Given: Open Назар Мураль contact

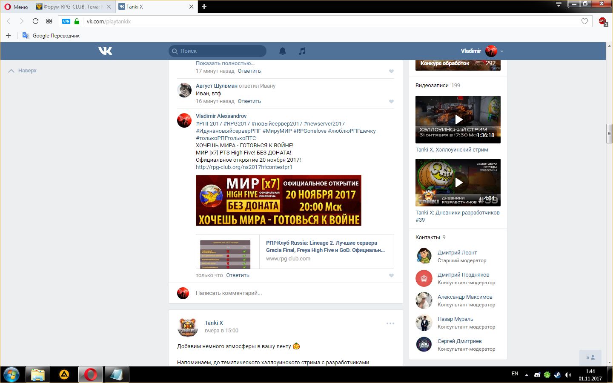Looking at the screenshot, I should (x=455, y=319).
